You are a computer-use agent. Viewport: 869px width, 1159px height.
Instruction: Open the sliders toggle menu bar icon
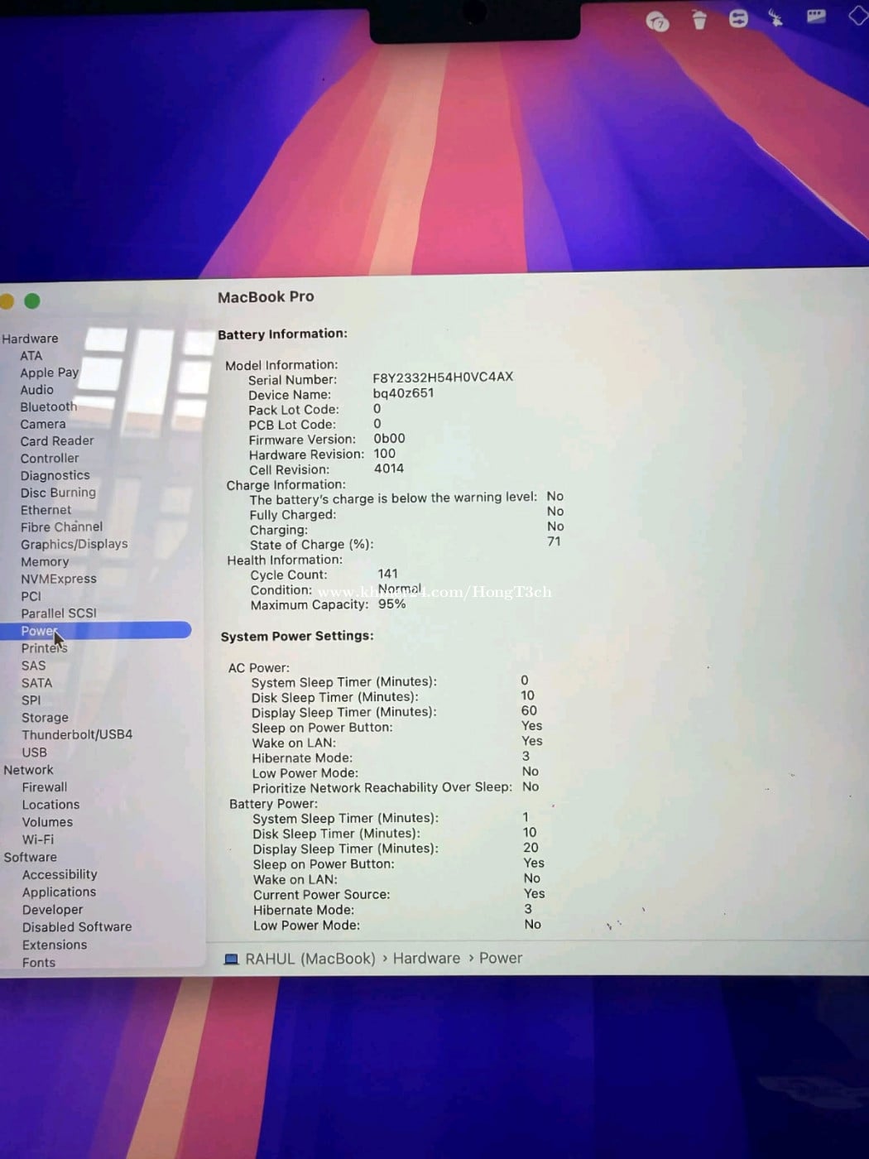click(x=738, y=18)
